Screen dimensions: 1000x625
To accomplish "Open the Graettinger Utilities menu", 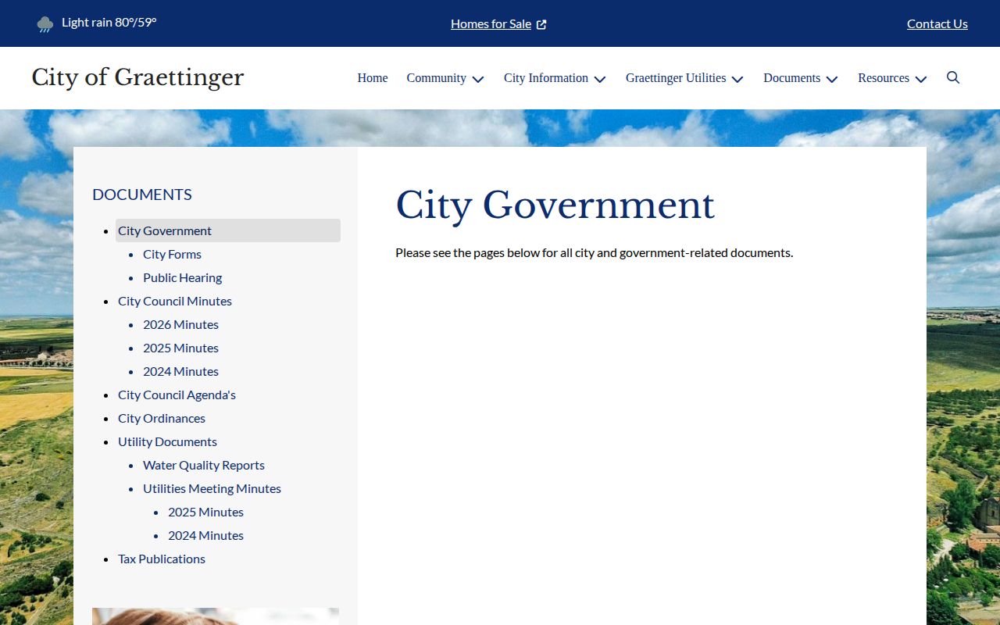I will pos(676,78).
